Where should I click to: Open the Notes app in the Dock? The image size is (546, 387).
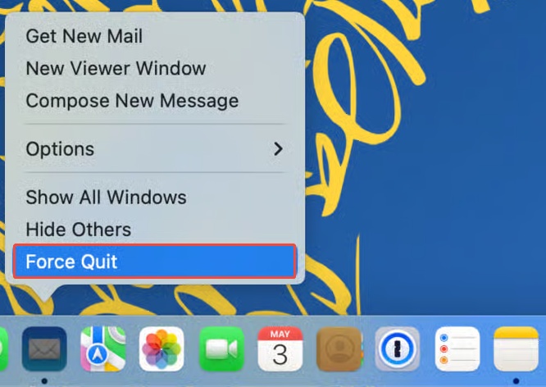click(x=516, y=349)
